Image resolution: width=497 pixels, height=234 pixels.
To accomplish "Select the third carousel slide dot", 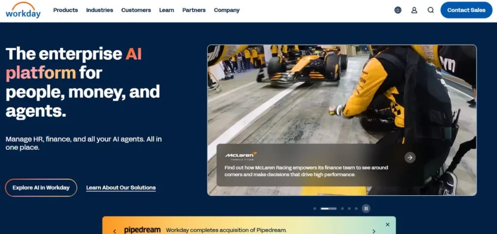I will tap(342, 208).
